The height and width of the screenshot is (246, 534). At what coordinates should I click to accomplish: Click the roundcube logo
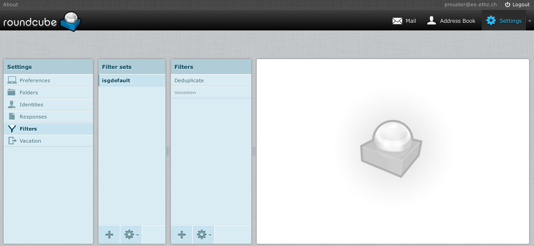42,21
